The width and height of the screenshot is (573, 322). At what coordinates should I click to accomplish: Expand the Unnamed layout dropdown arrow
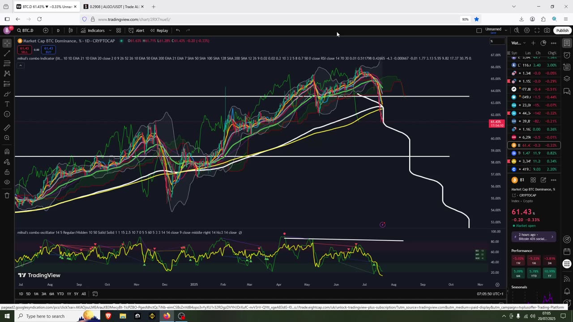pos(506,30)
